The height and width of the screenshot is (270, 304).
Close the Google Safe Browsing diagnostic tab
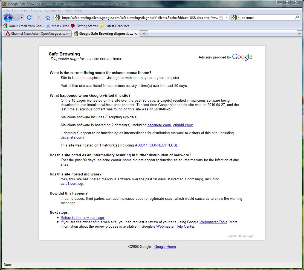click(136, 34)
